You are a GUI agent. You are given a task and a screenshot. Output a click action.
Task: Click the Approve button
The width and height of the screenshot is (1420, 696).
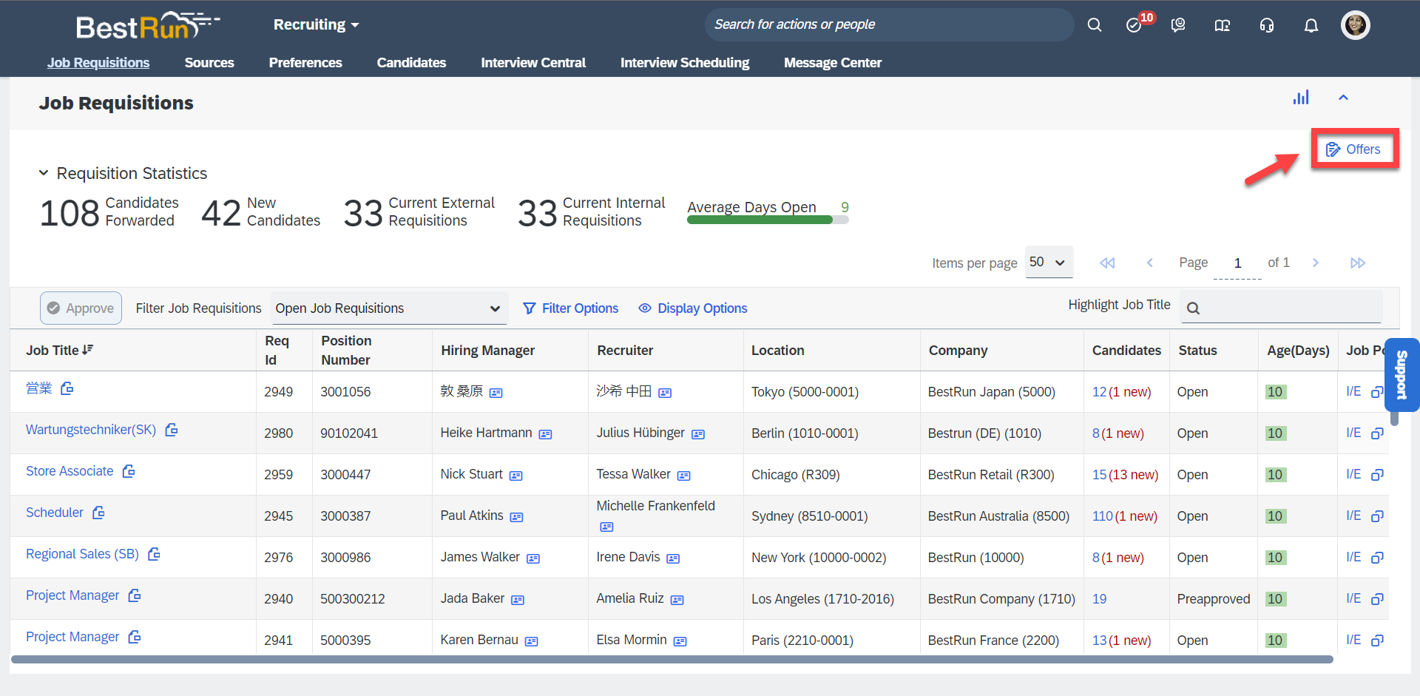pos(81,308)
